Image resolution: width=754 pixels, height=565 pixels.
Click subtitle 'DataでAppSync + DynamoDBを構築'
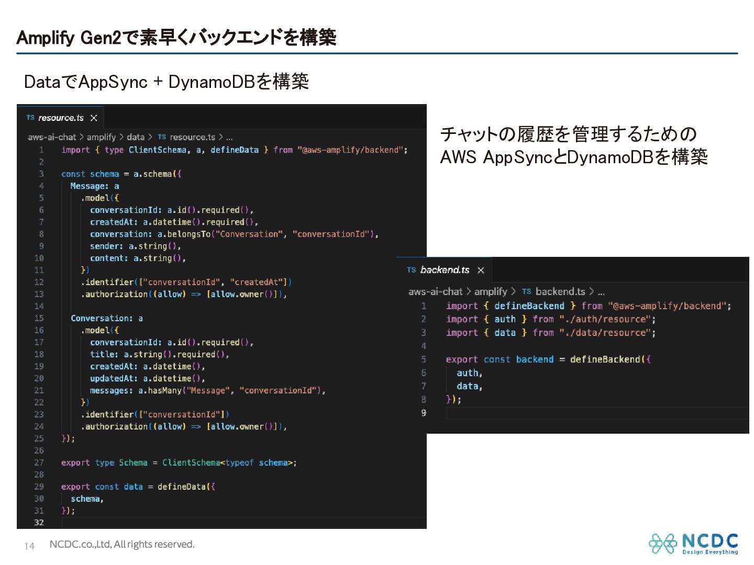(167, 82)
